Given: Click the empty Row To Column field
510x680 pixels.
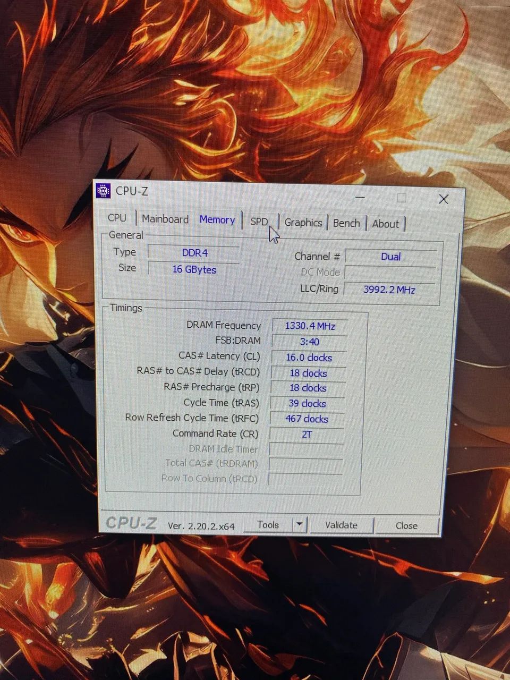Looking at the screenshot, I should (305, 479).
